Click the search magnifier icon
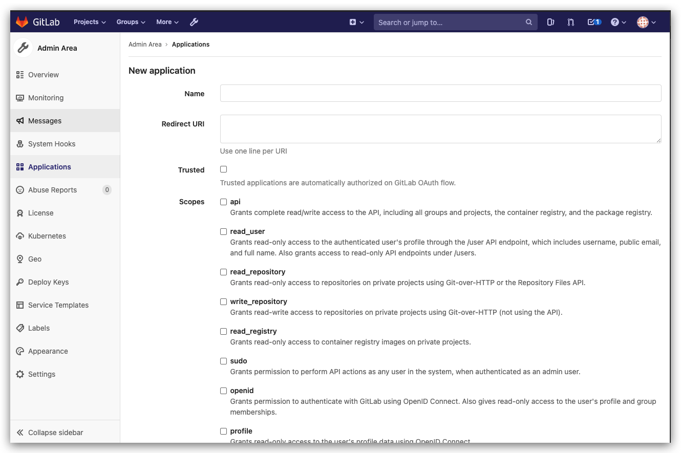This screenshot has width=681, height=453. pyautogui.click(x=529, y=23)
